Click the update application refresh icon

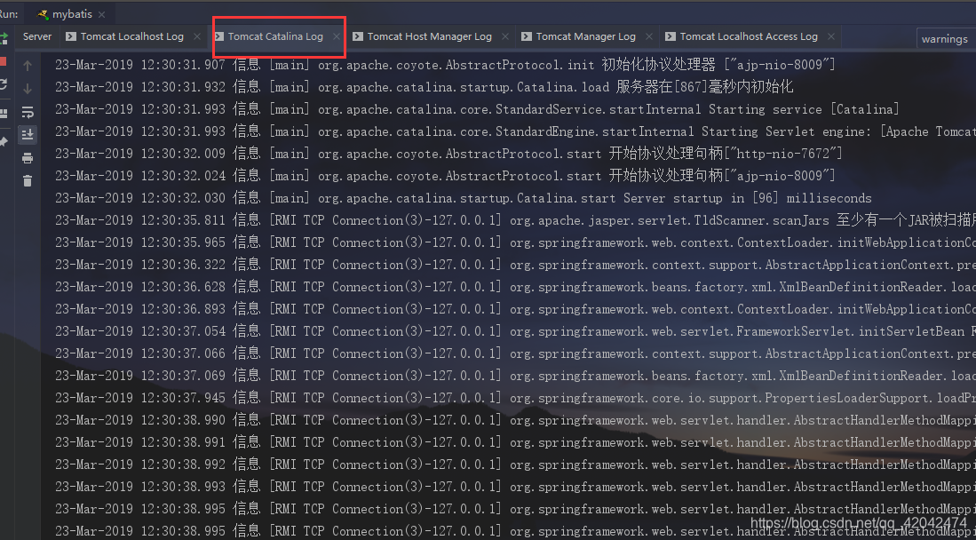(x=3, y=84)
